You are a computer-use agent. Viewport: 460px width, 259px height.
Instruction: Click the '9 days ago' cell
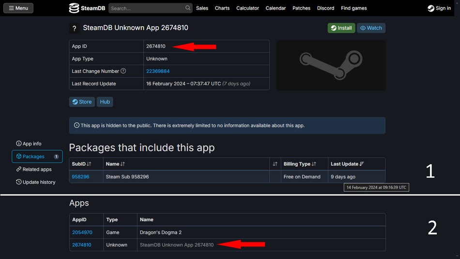click(356, 177)
